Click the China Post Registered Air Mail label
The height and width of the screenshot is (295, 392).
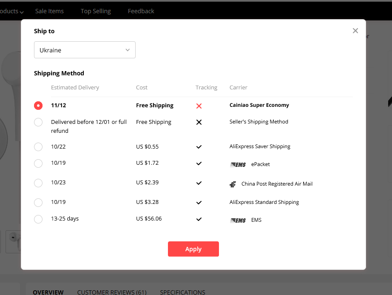[x=277, y=184]
